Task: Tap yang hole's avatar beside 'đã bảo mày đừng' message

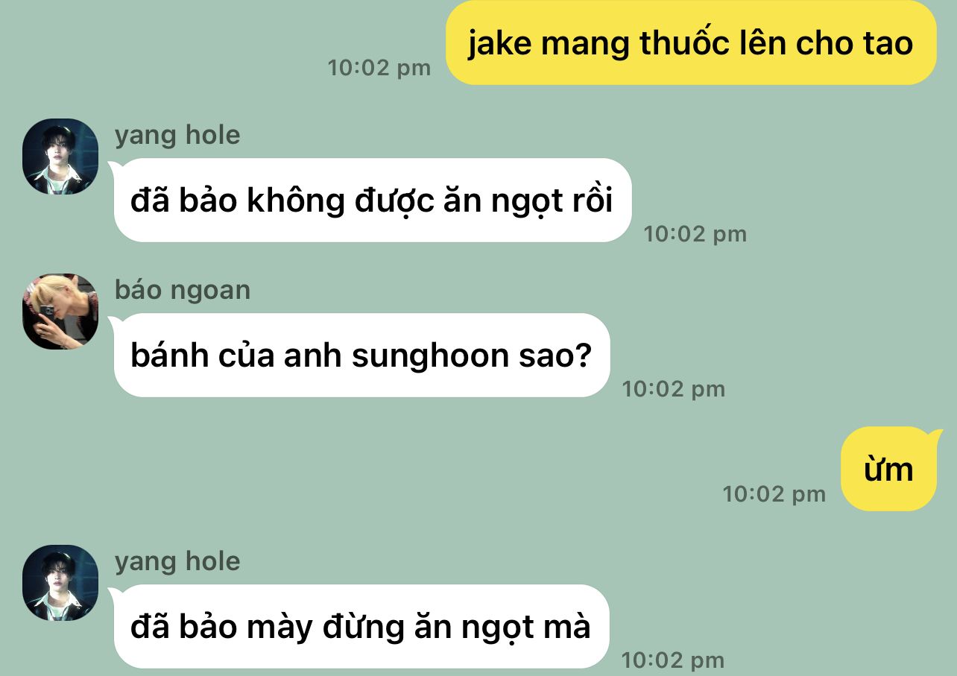Action: click(60, 583)
